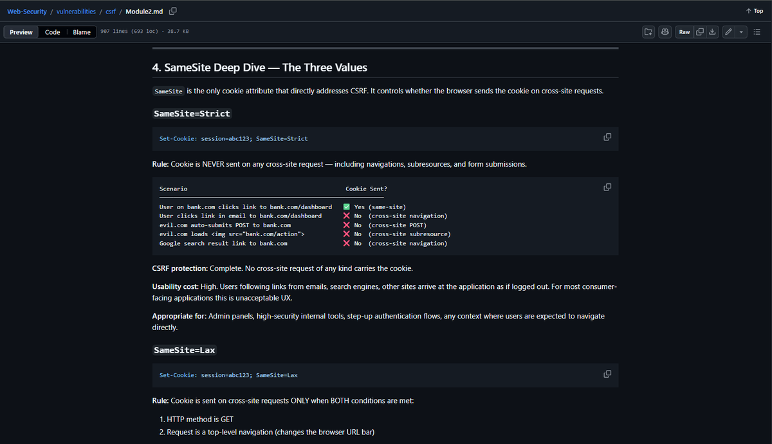Viewport: 772px width, 444px height.
Task: Click 'Set-Cookie: session=abc123; SameSite=Lax' code line
Action: point(228,375)
